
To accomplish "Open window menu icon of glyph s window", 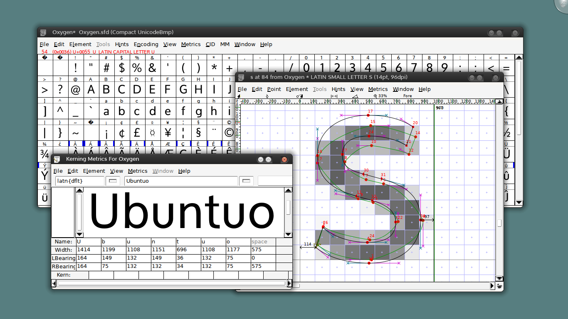I will (241, 77).
